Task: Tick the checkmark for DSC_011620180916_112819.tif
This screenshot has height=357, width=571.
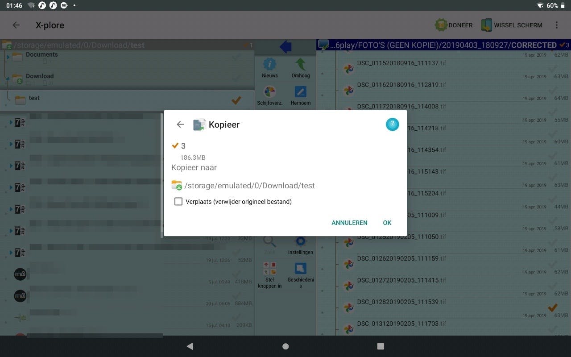Action: [x=553, y=91]
